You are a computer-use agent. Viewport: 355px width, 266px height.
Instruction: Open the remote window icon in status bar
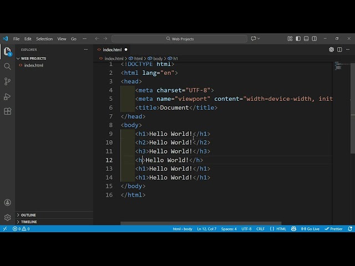point(5,229)
